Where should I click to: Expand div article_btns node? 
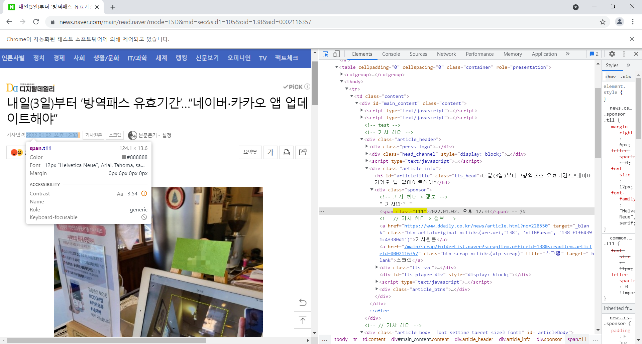click(x=377, y=289)
